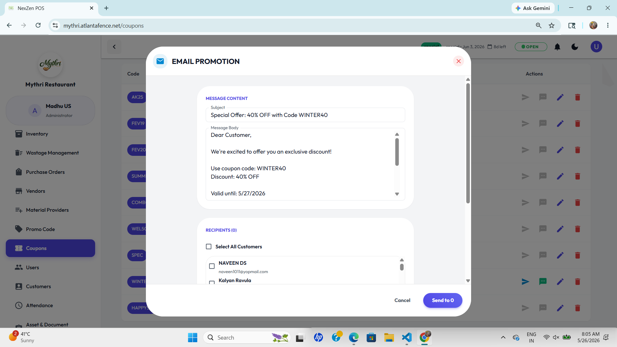Click the Cancel button
Image resolution: width=617 pixels, height=347 pixels.
click(402, 300)
